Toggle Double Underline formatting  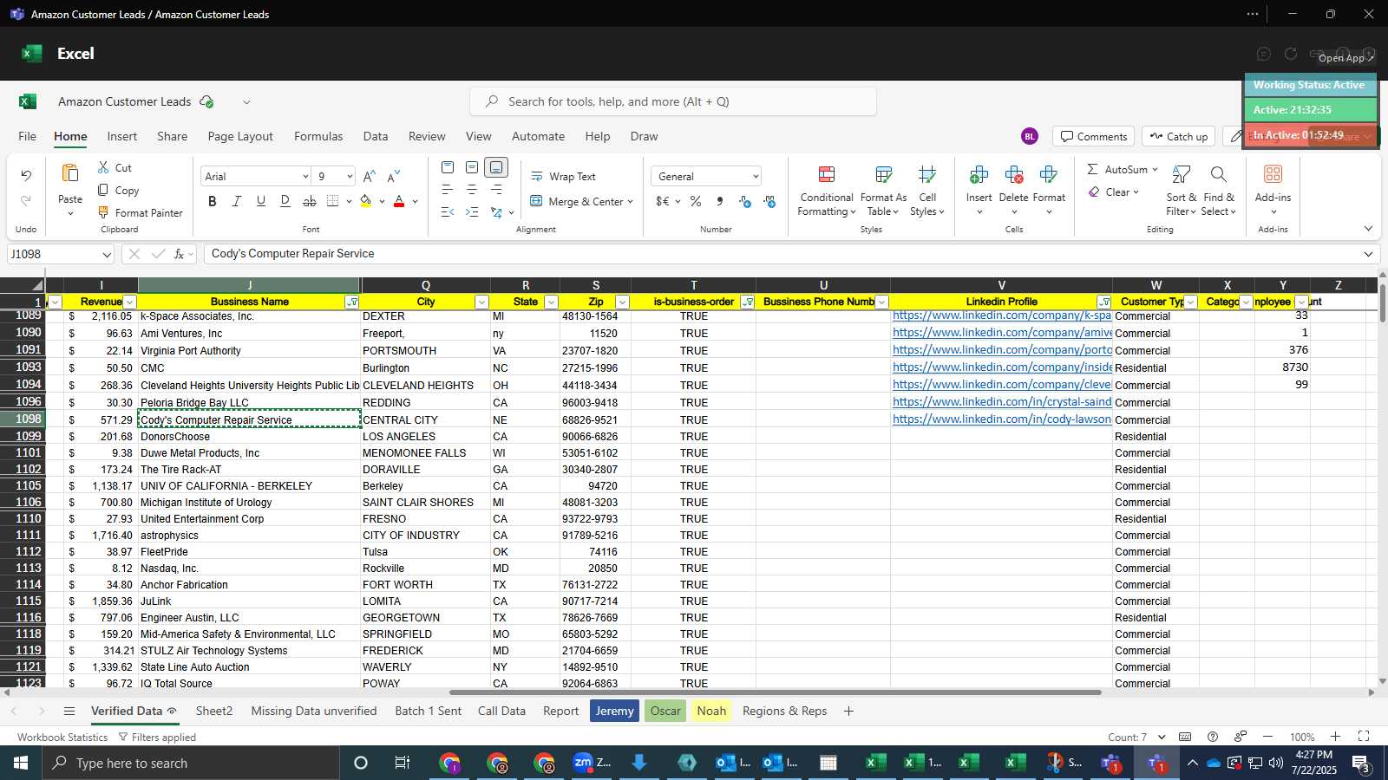[x=285, y=201]
